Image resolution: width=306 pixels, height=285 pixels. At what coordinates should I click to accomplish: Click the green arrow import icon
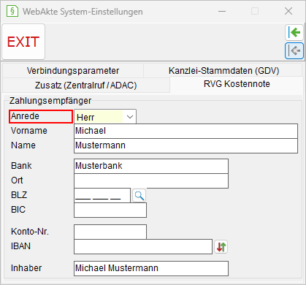click(294, 32)
